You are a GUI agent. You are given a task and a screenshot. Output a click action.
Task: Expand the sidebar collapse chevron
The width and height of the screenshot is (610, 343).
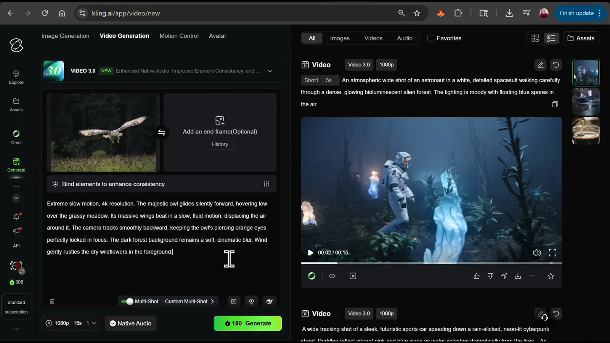[x=16, y=198]
